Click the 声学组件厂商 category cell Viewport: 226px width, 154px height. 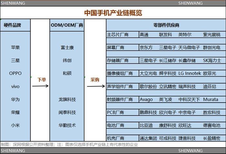[x=123, y=86]
